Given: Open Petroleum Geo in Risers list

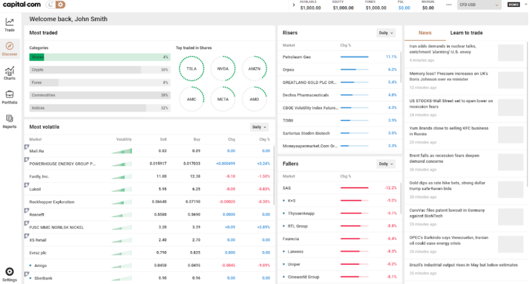Looking at the screenshot, I should [x=339, y=56].
